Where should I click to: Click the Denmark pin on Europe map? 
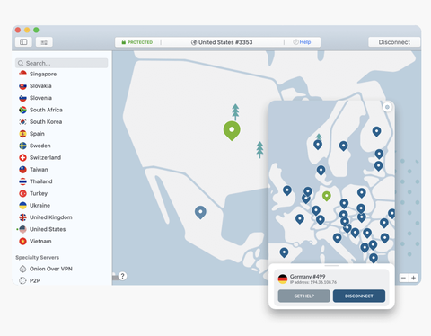(321, 171)
